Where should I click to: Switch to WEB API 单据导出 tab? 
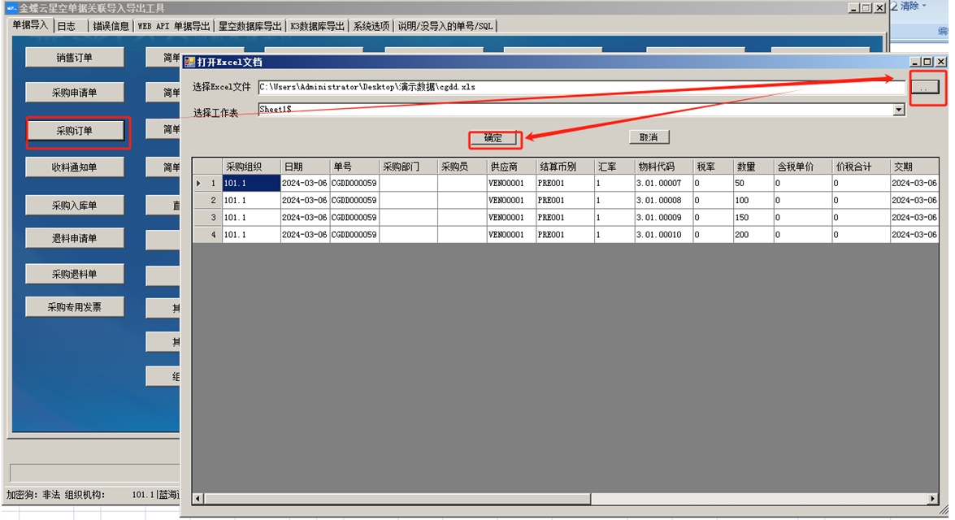pos(174,26)
